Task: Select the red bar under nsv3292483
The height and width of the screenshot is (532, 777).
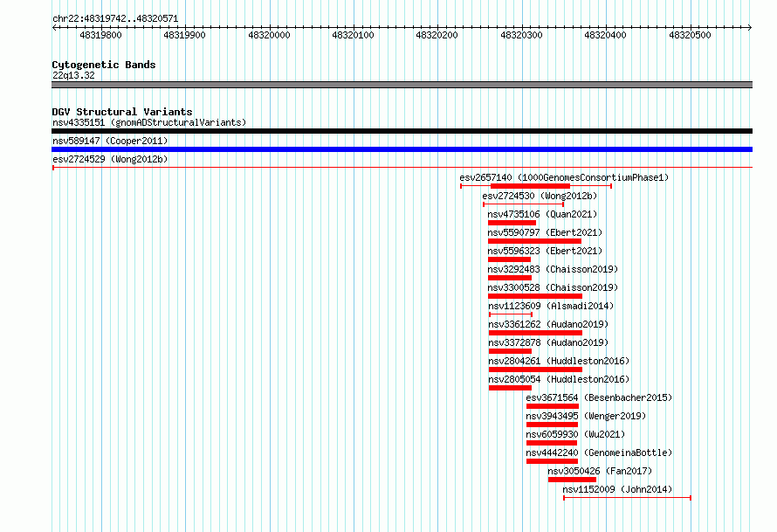Action: coord(510,278)
